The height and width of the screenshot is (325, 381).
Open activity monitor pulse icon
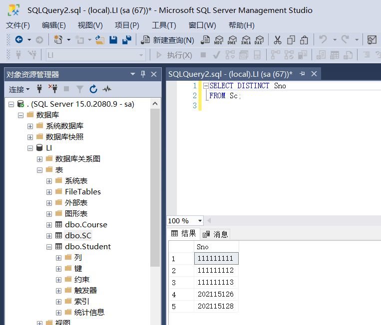(107, 89)
